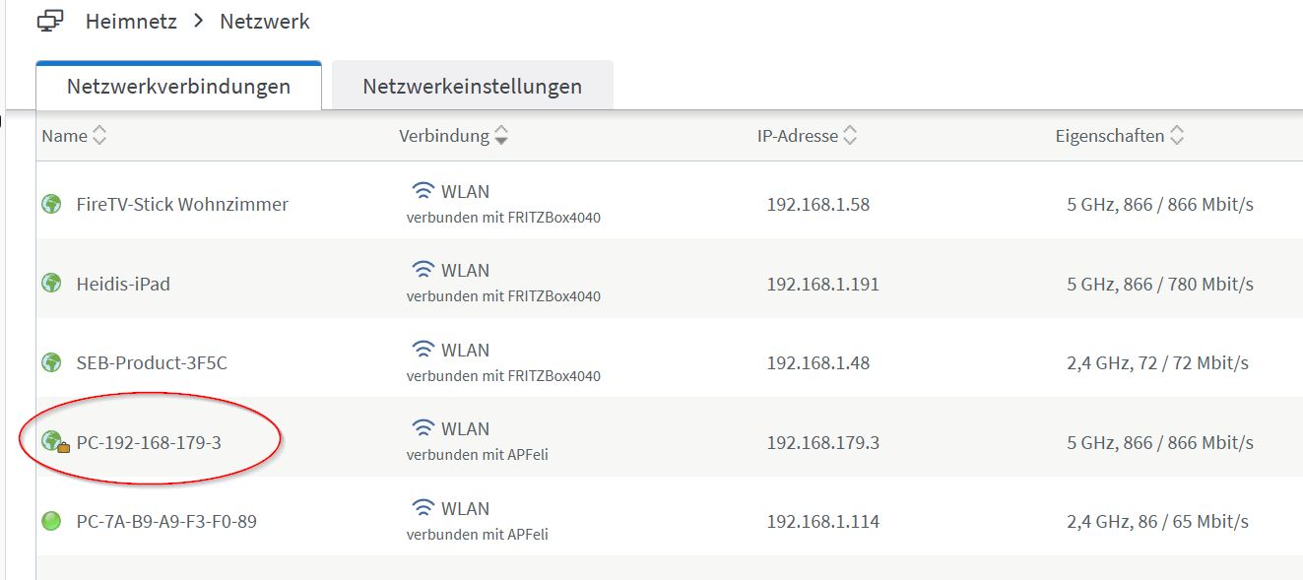Screen dimensions: 1303x580
Task: Click globe icon beside Heidis-iPad
Action: click(x=51, y=284)
